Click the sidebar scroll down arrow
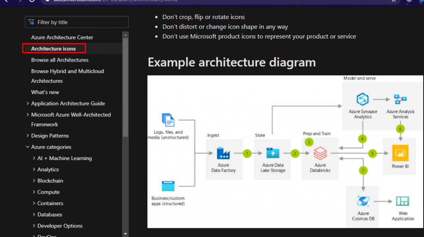The height and width of the screenshot is (237, 424). tap(125, 234)
